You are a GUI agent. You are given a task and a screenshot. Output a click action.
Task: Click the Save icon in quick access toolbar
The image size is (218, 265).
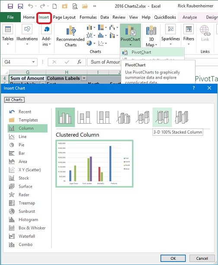click(x=10, y=6)
